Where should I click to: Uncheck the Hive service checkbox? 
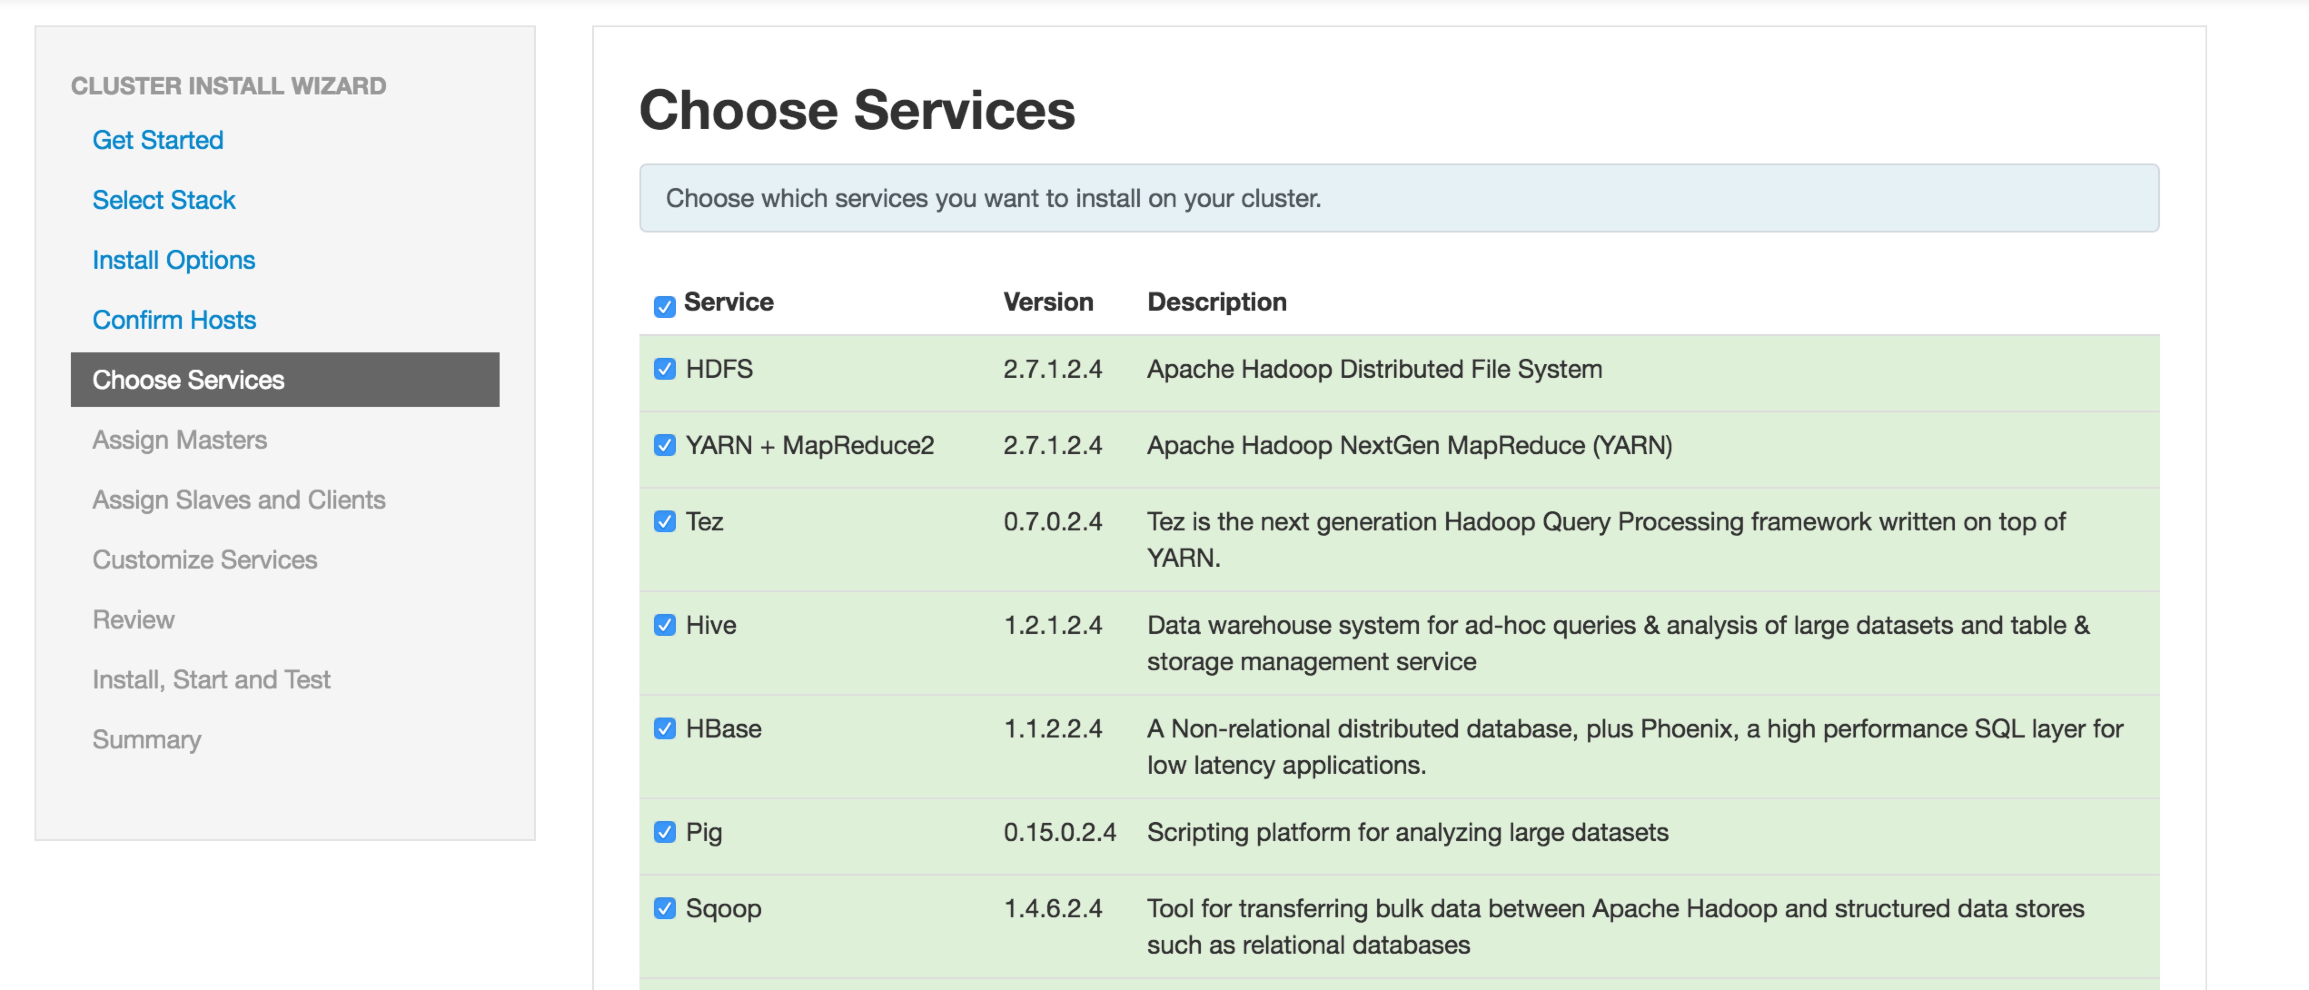point(664,625)
